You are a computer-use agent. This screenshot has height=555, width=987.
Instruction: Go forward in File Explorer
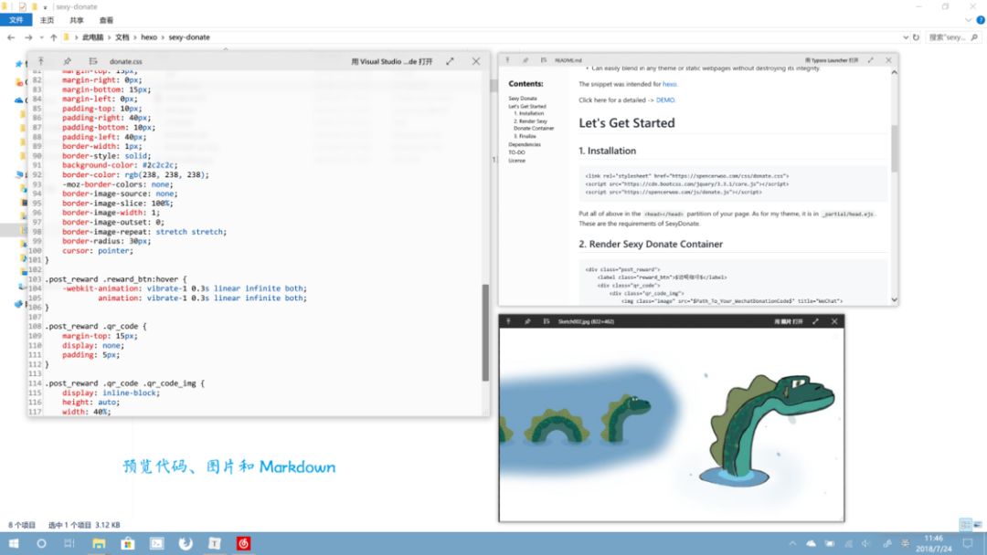[x=28, y=37]
